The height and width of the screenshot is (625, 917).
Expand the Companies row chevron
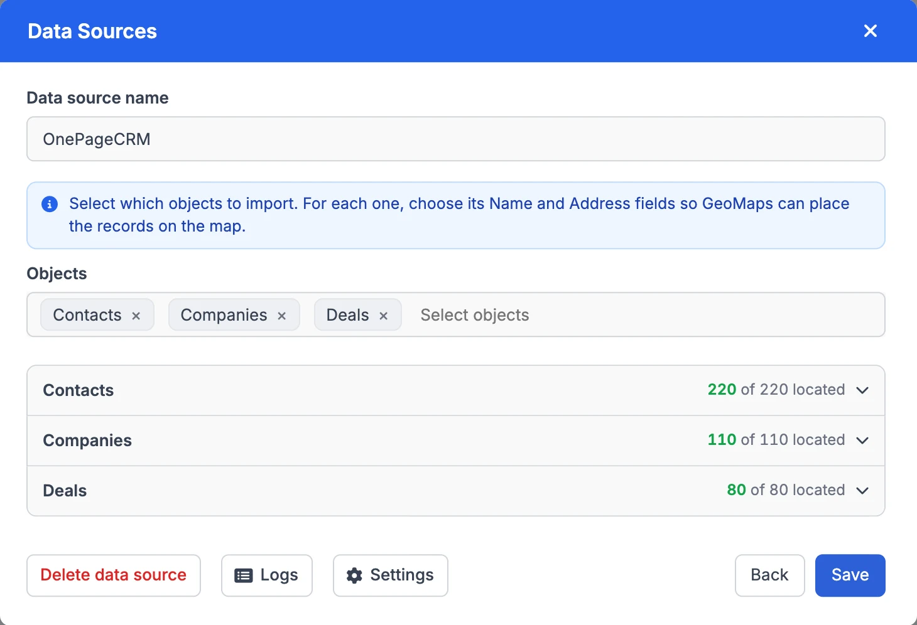tap(862, 441)
